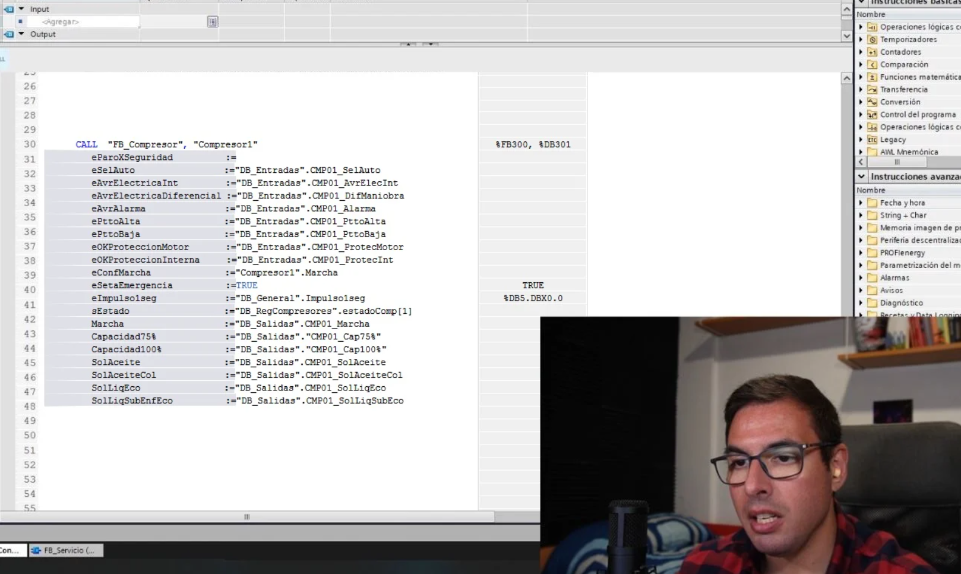Viewport: 961px width, 574px height.
Task: Click the Nombre header under Instrucciones avanzadas
Action: coord(871,190)
